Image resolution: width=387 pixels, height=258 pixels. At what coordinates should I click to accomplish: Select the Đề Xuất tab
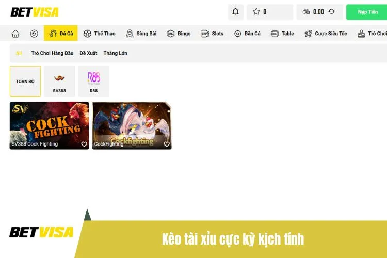(x=88, y=53)
